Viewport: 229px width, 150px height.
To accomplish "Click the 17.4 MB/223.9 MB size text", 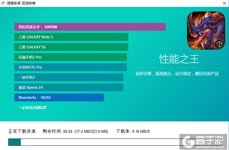I will pyautogui.click(x=92, y=131).
